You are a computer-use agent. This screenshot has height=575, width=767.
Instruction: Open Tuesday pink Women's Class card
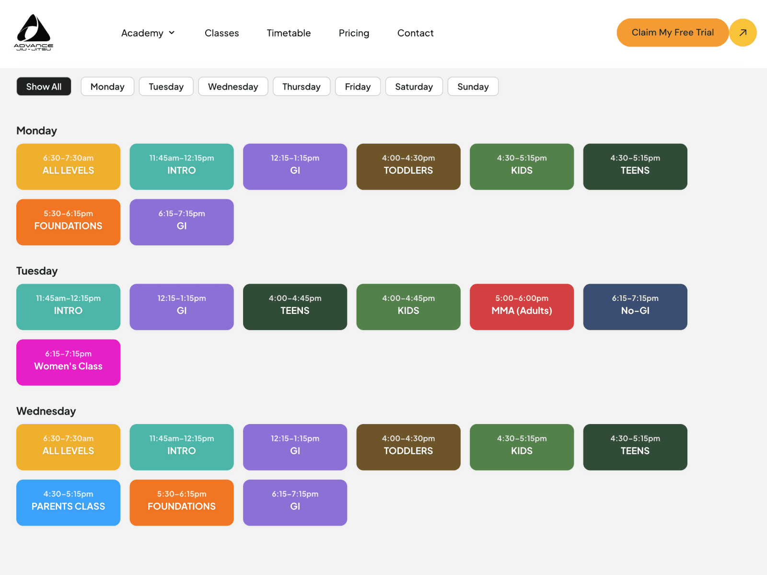point(68,362)
